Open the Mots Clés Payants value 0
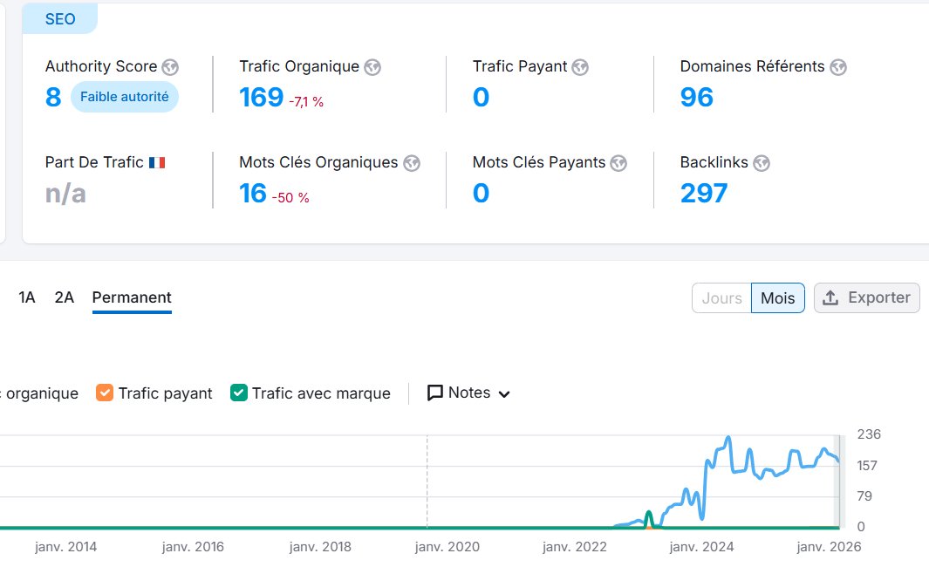Image resolution: width=929 pixels, height=567 pixels. tap(482, 193)
